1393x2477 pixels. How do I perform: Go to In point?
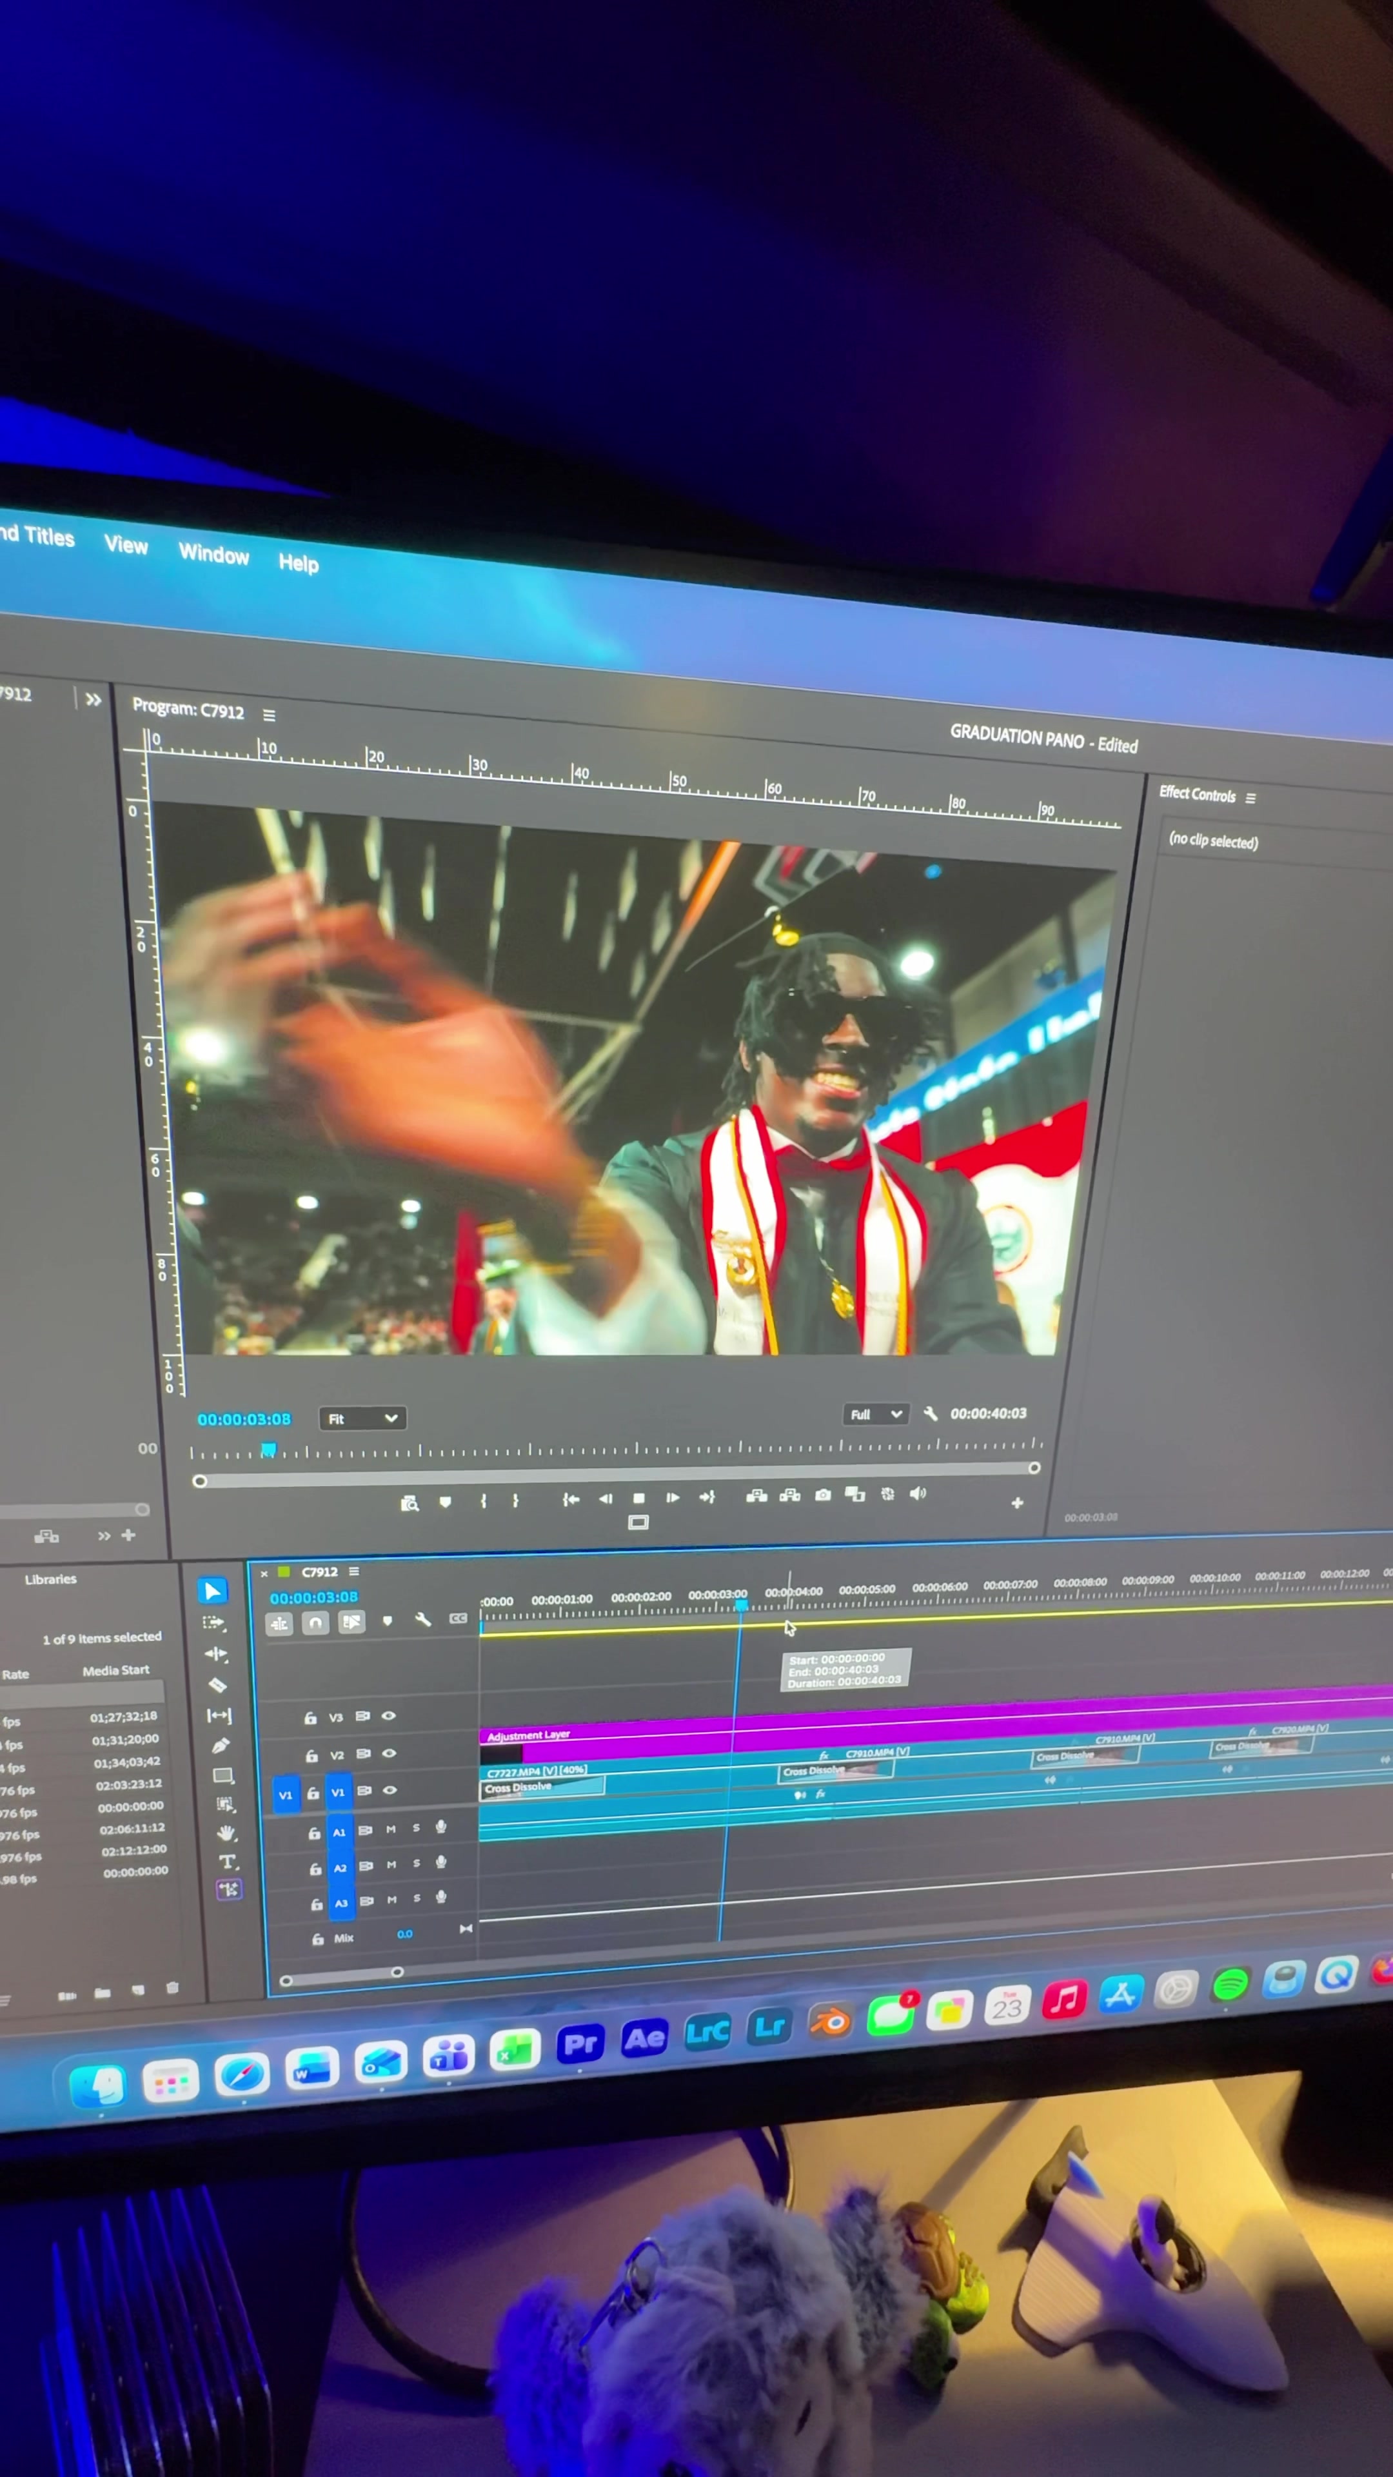tap(571, 1499)
